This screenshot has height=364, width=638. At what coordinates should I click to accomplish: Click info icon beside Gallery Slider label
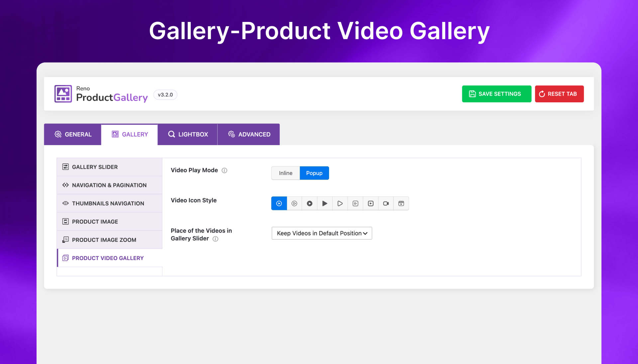(x=215, y=239)
